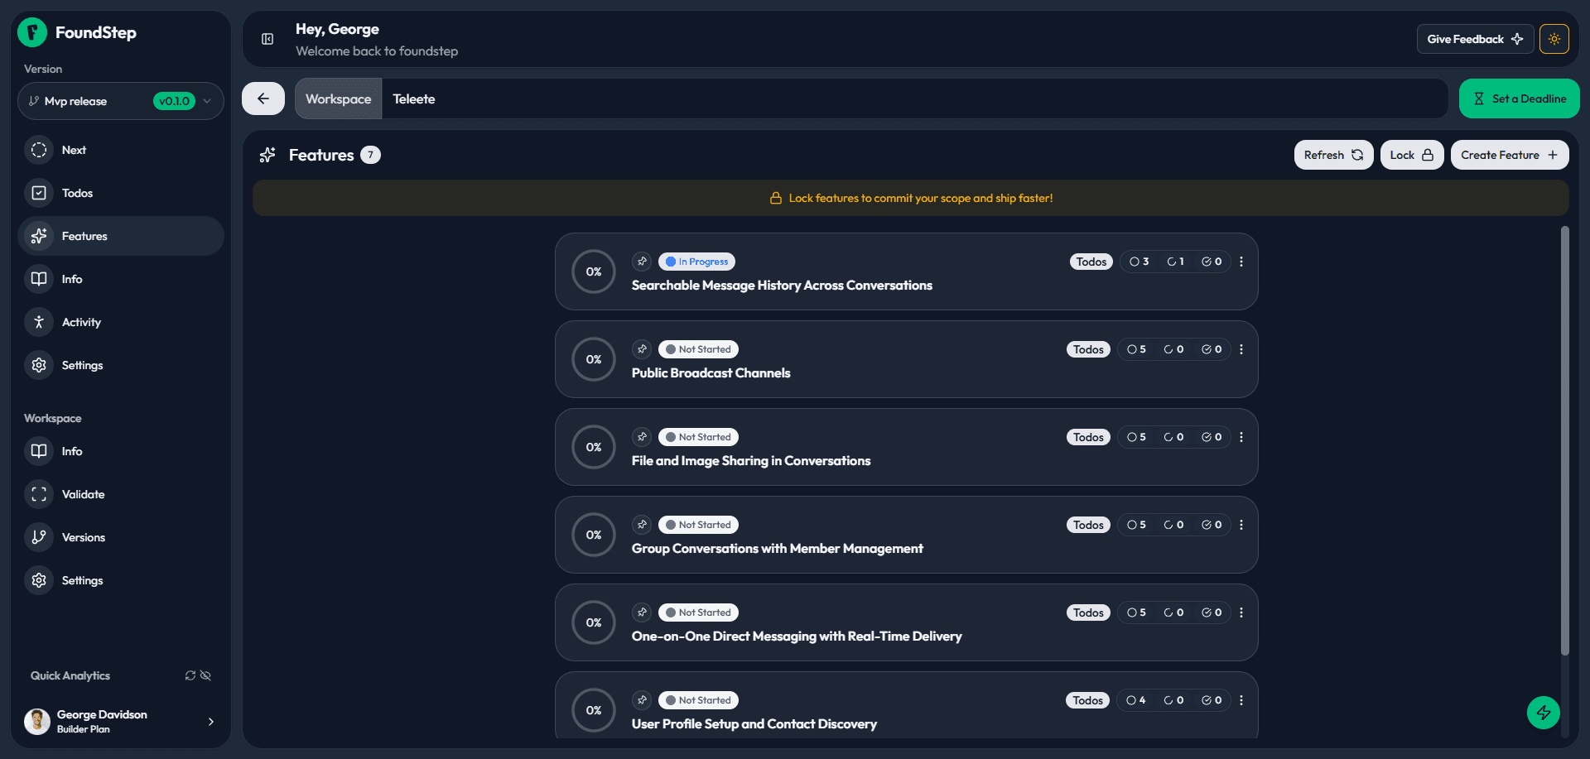The height and width of the screenshot is (759, 1590).
Task: Refresh the Quick Analytics stats
Action: 190,675
